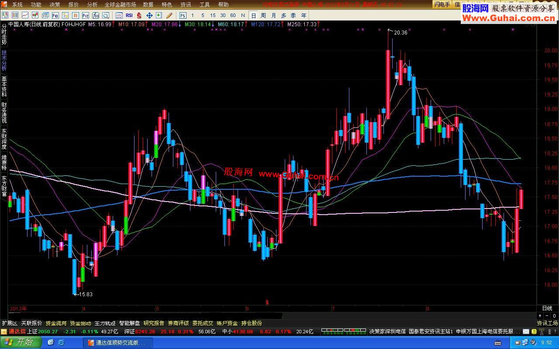Open the yellow tree structure icon
This screenshot has height=349, width=559.
[x=65, y=15]
